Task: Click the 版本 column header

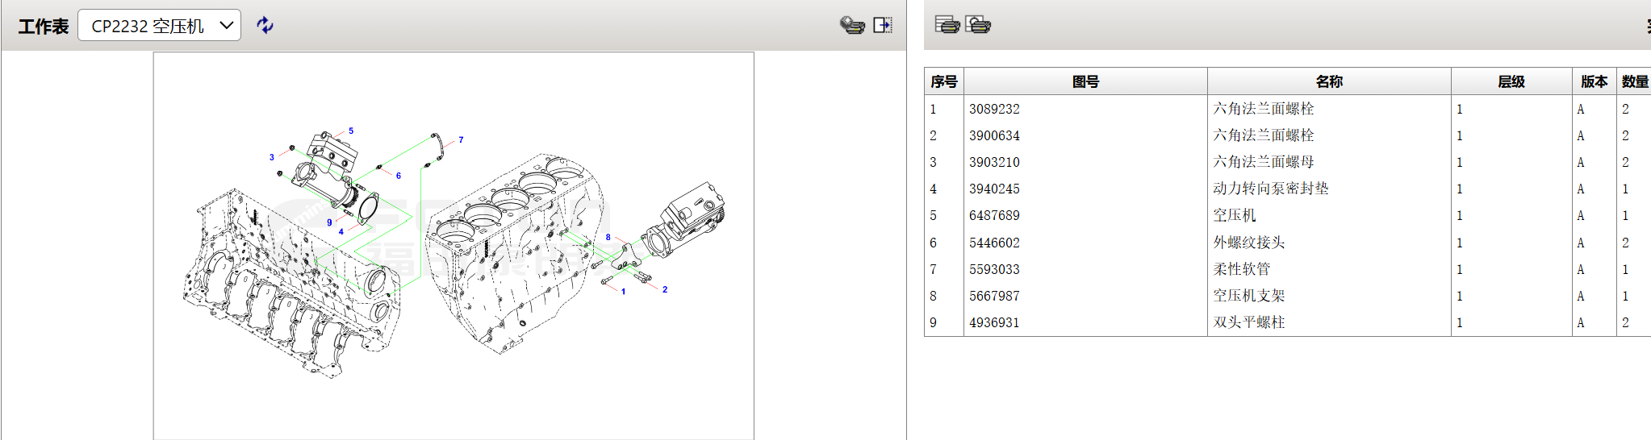Action: pos(1594,81)
